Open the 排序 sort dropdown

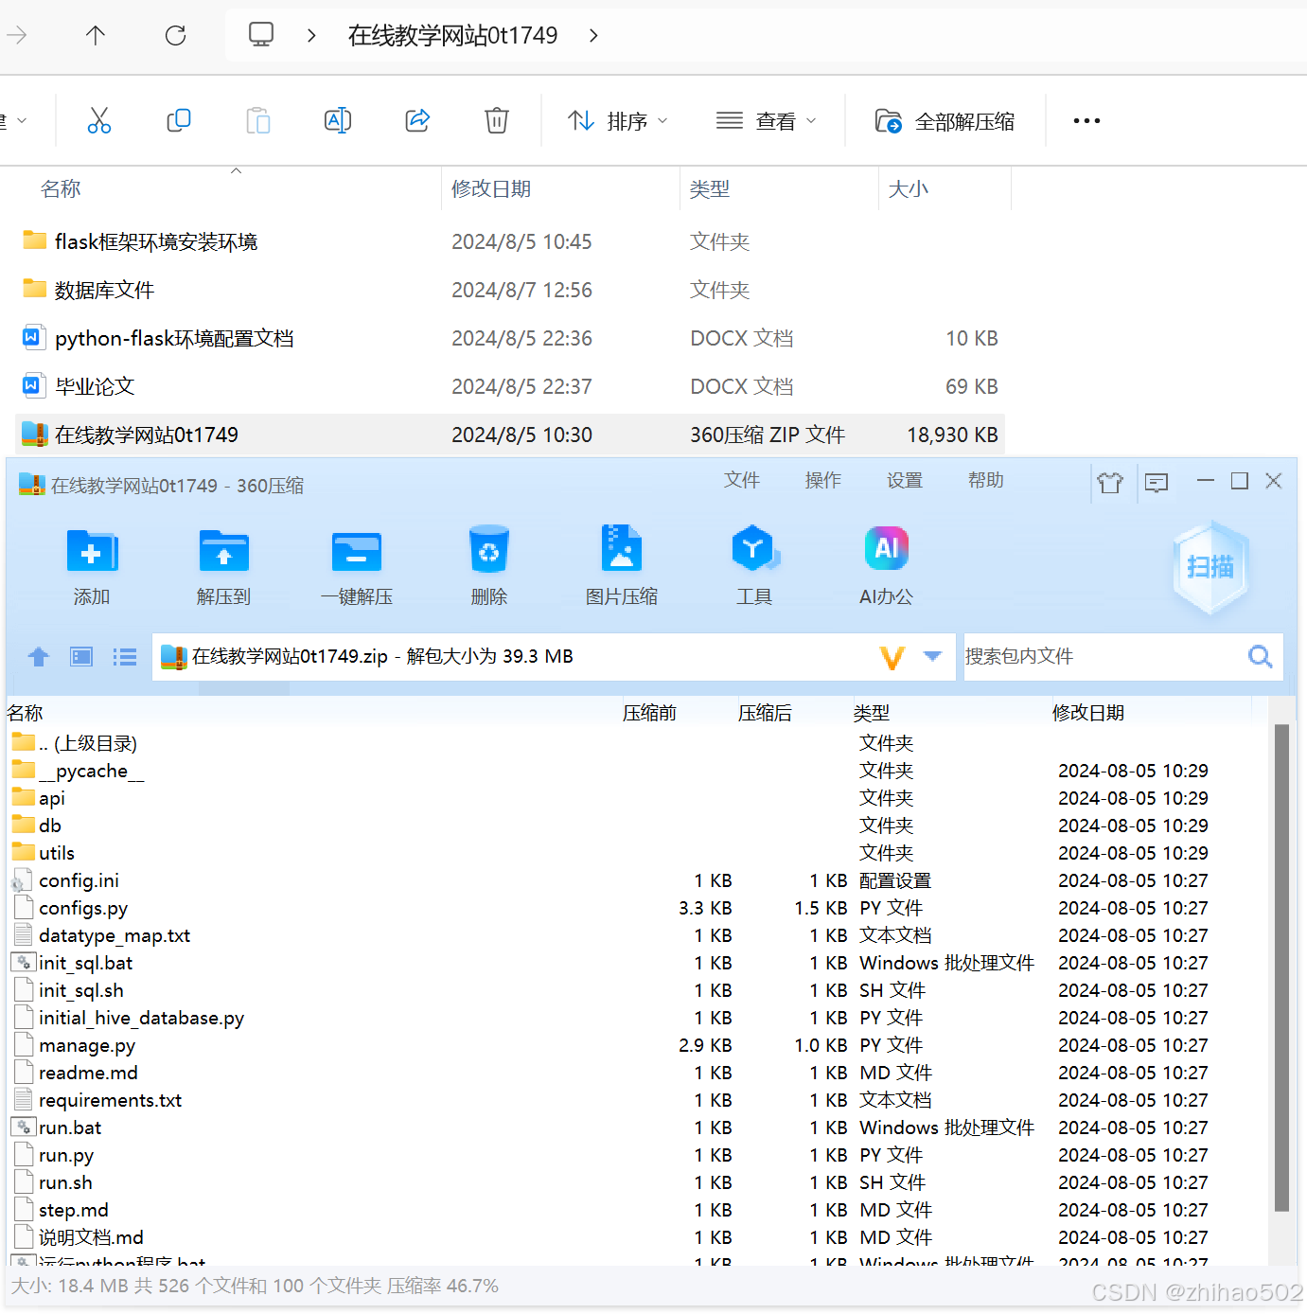point(618,120)
